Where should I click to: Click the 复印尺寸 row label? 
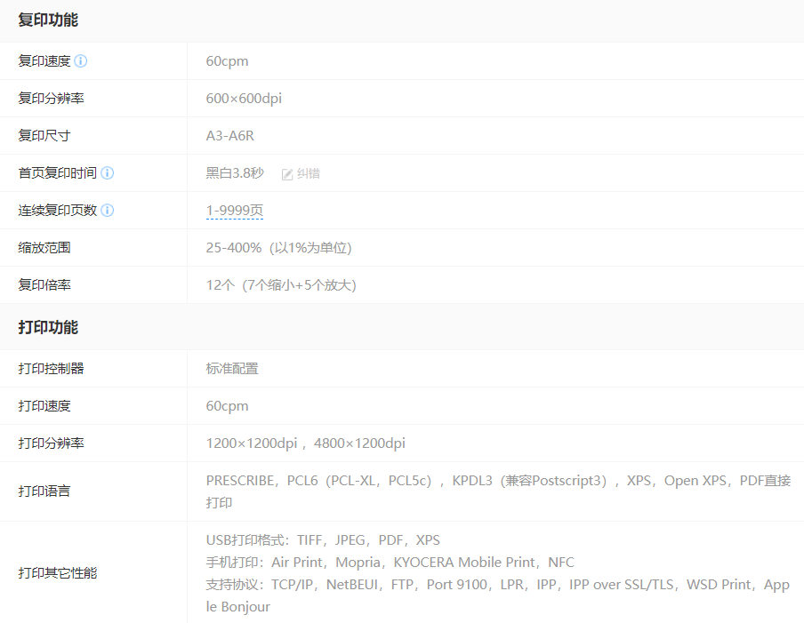pos(44,136)
